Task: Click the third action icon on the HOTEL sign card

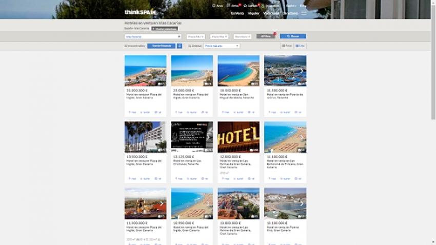Action: pyautogui.click(x=251, y=178)
